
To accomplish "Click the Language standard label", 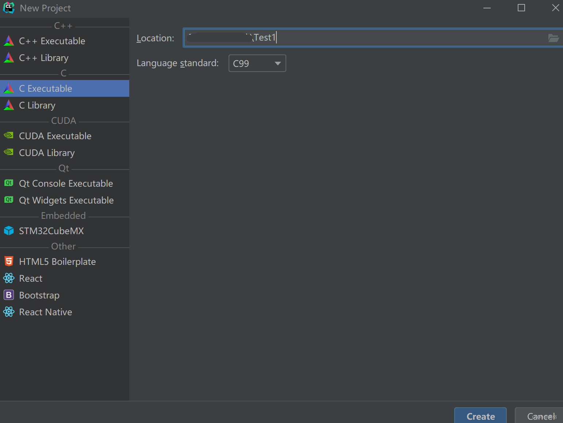I will pyautogui.click(x=177, y=63).
